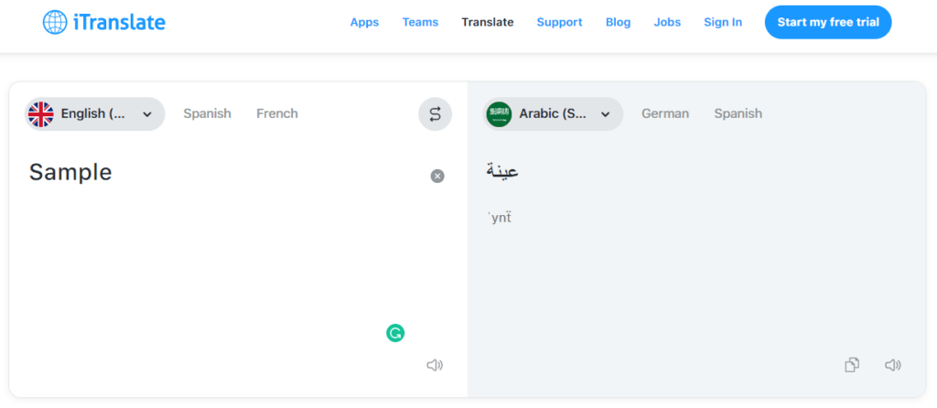
Task: Click the iTranslate globe logo
Action: [x=55, y=22]
